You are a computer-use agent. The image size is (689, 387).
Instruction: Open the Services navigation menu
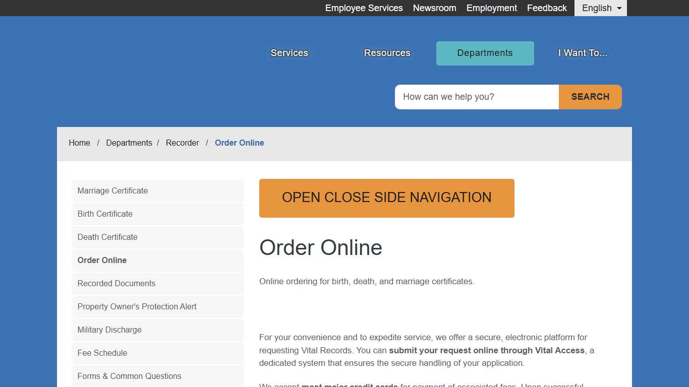point(289,53)
